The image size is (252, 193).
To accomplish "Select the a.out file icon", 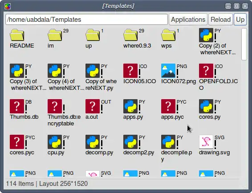I will click(93, 106).
